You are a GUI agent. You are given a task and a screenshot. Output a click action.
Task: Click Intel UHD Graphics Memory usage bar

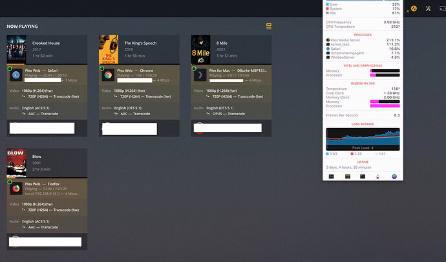pyautogui.click(x=385, y=71)
